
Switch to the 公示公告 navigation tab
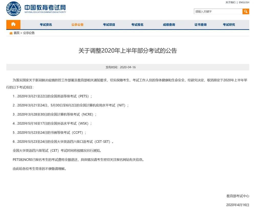(x=77, y=24)
